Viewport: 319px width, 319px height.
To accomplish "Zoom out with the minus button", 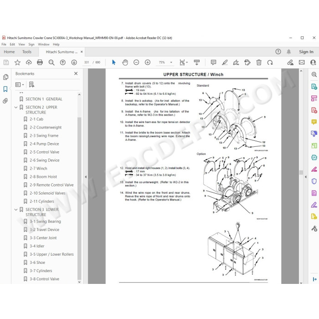I will 136,62.
